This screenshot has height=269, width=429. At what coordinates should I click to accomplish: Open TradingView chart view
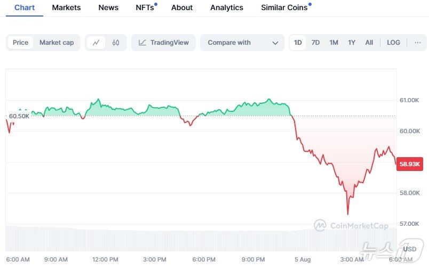164,43
